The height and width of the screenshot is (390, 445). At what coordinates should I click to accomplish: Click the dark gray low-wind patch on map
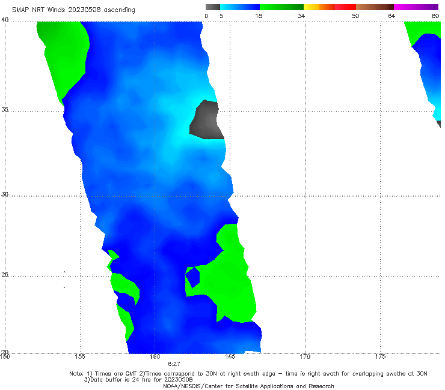[x=207, y=121]
